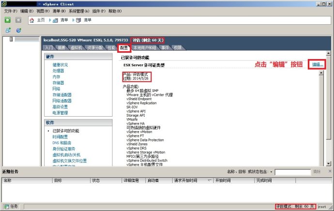Open 虚拟机启动/关机 under software

[66, 155]
